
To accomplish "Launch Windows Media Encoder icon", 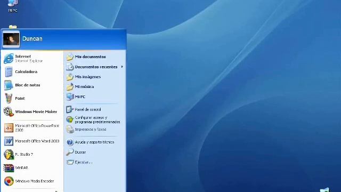I will [x=9, y=181].
